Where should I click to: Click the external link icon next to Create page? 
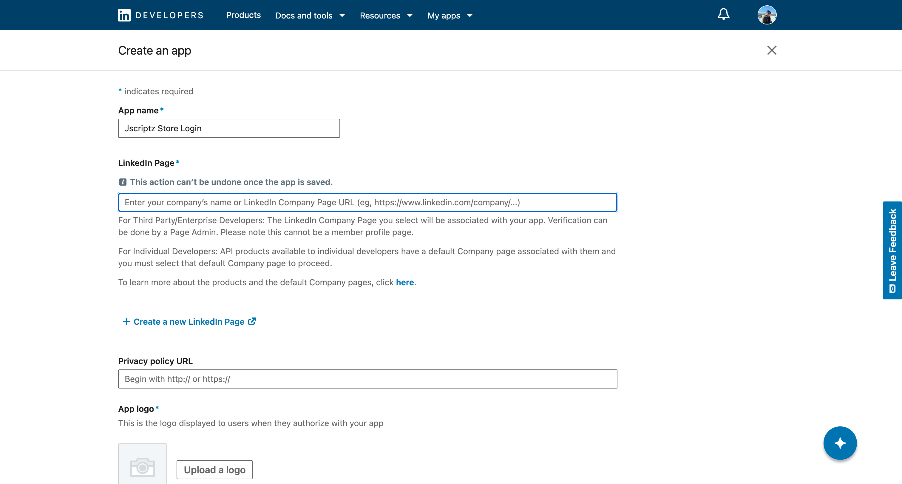(x=252, y=321)
